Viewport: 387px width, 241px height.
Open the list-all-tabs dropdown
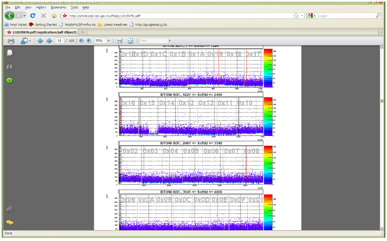[x=381, y=32]
